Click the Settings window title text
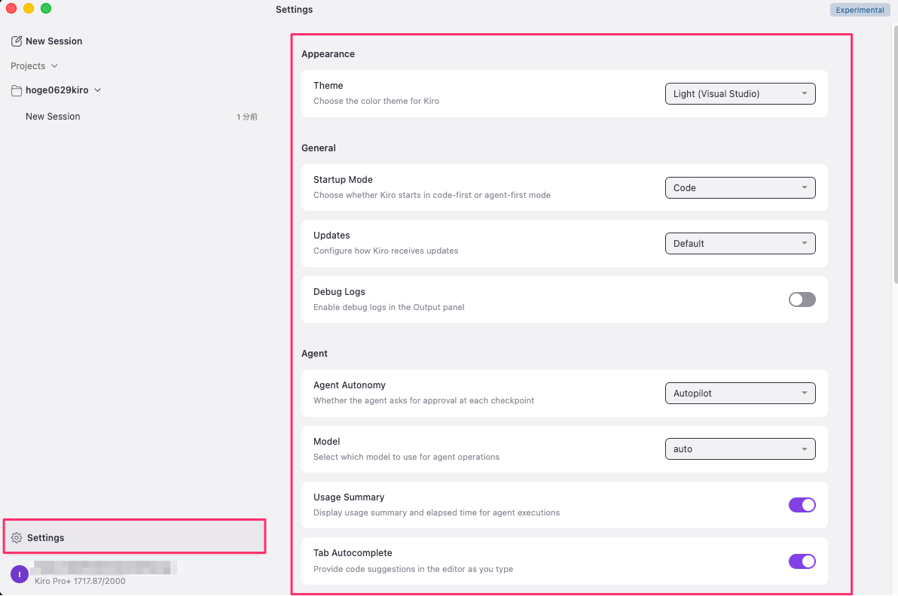The image size is (898, 596). pos(295,10)
